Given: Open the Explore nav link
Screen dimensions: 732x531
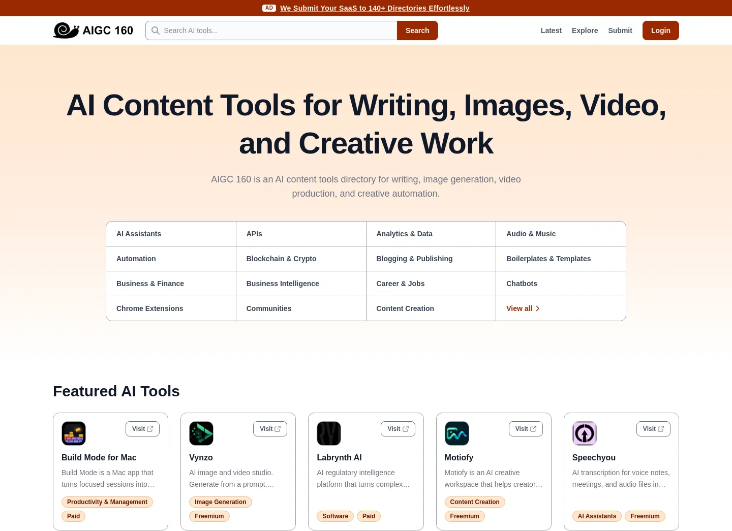Looking at the screenshot, I should 585,30.
